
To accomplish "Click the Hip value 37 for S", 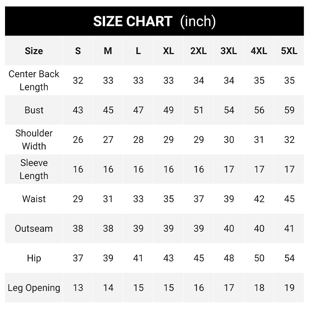I will pos(78,258).
